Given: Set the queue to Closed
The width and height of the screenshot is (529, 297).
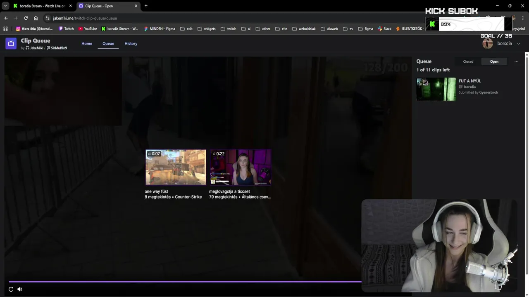Looking at the screenshot, I should [468, 61].
